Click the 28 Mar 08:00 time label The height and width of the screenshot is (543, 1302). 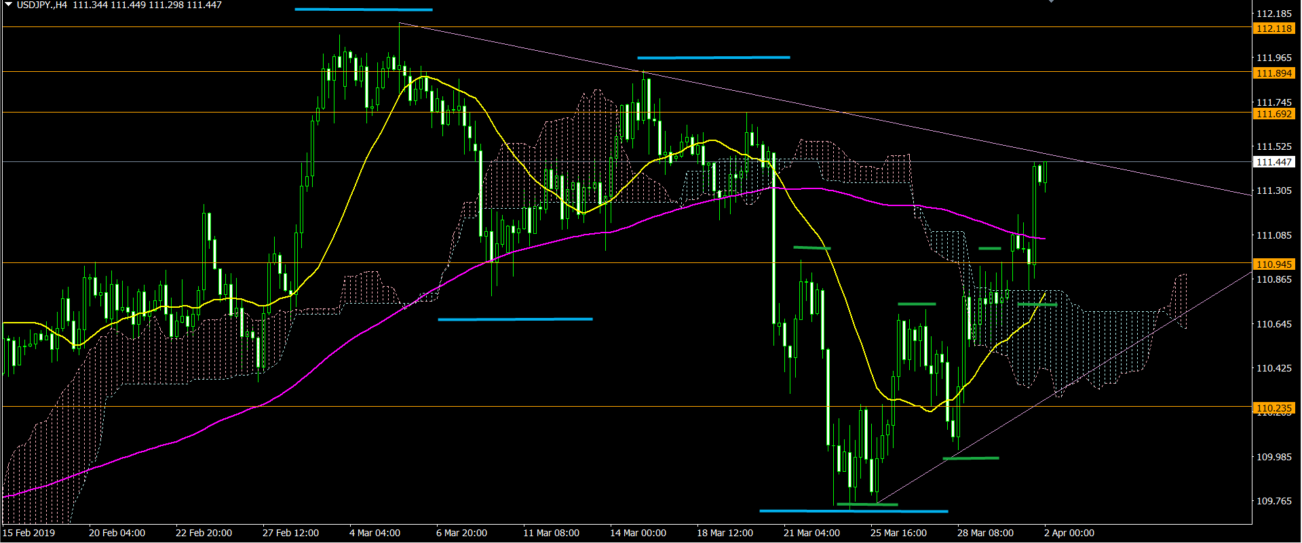click(x=985, y=533)
